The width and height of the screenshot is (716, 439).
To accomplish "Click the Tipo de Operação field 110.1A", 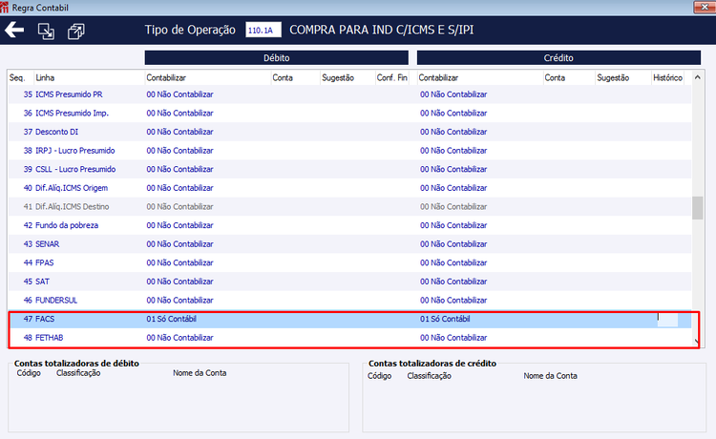I will [263, 31].
